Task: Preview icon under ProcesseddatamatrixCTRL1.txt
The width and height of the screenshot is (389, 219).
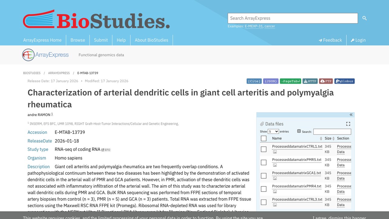Action: [275, 152]
